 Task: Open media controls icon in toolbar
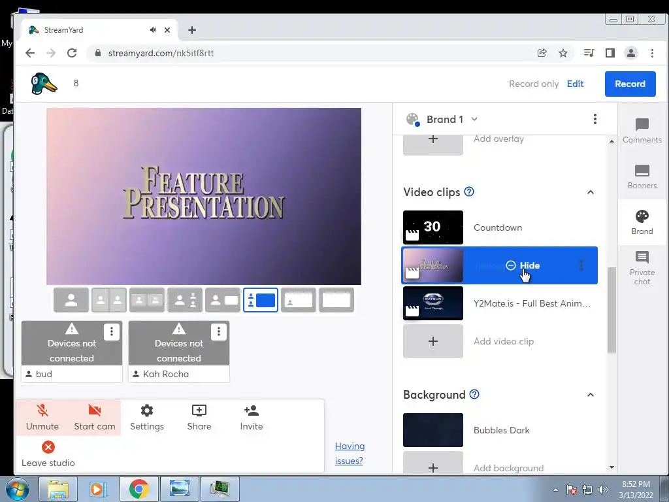click(589, 53)
